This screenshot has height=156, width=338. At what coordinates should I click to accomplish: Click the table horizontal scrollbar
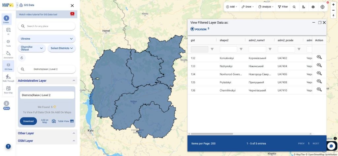212,134
